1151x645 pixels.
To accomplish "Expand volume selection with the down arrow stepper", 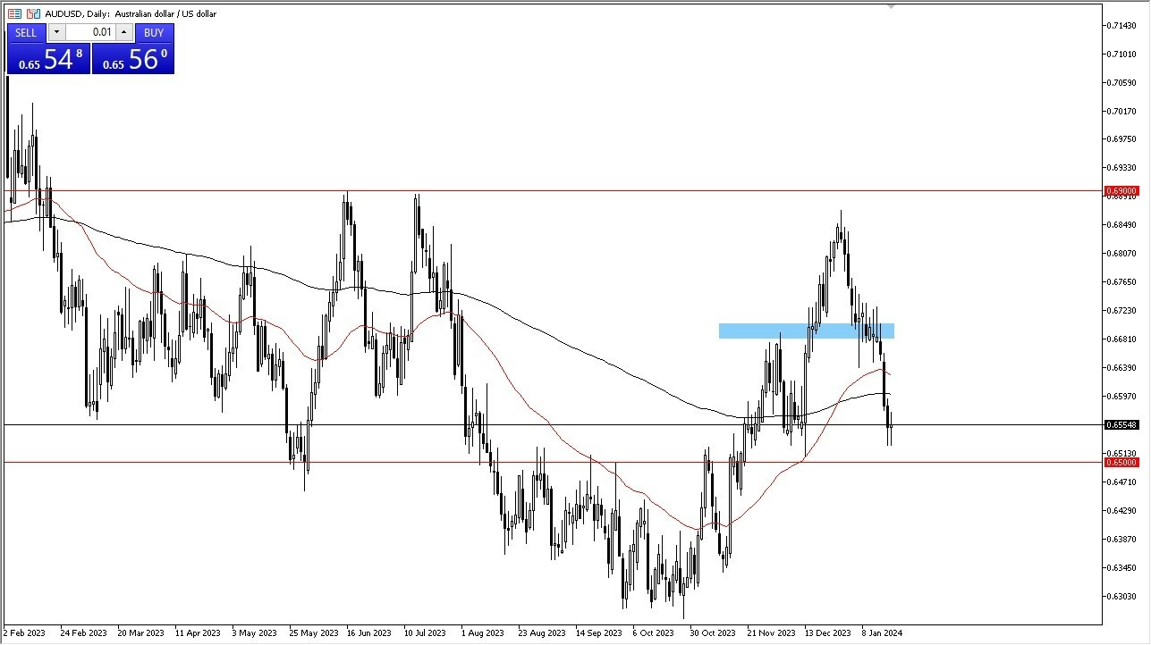I will click(56, 33).
